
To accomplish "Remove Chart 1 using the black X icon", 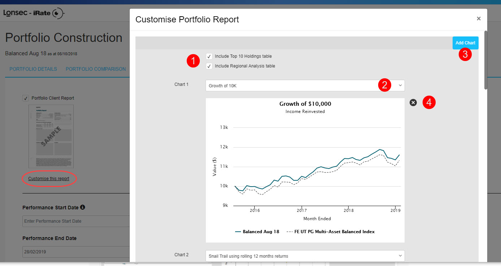I will (x=413, y=103).
